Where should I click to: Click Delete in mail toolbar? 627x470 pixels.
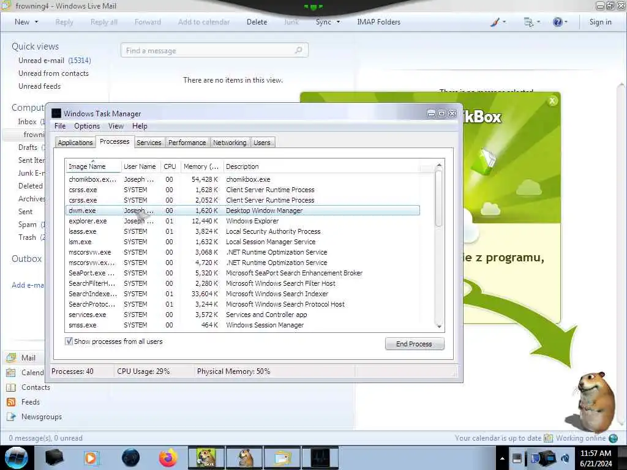click(x=257, y=22)
